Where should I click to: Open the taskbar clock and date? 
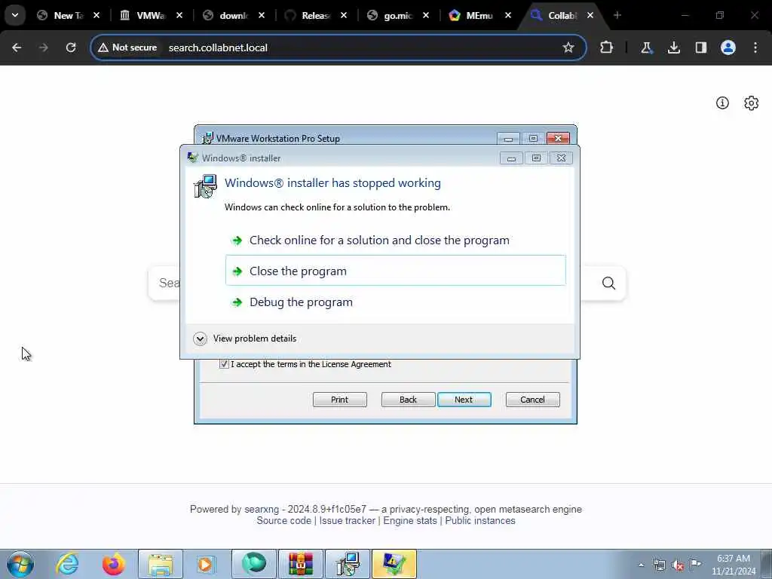click(x=734, y=565)
